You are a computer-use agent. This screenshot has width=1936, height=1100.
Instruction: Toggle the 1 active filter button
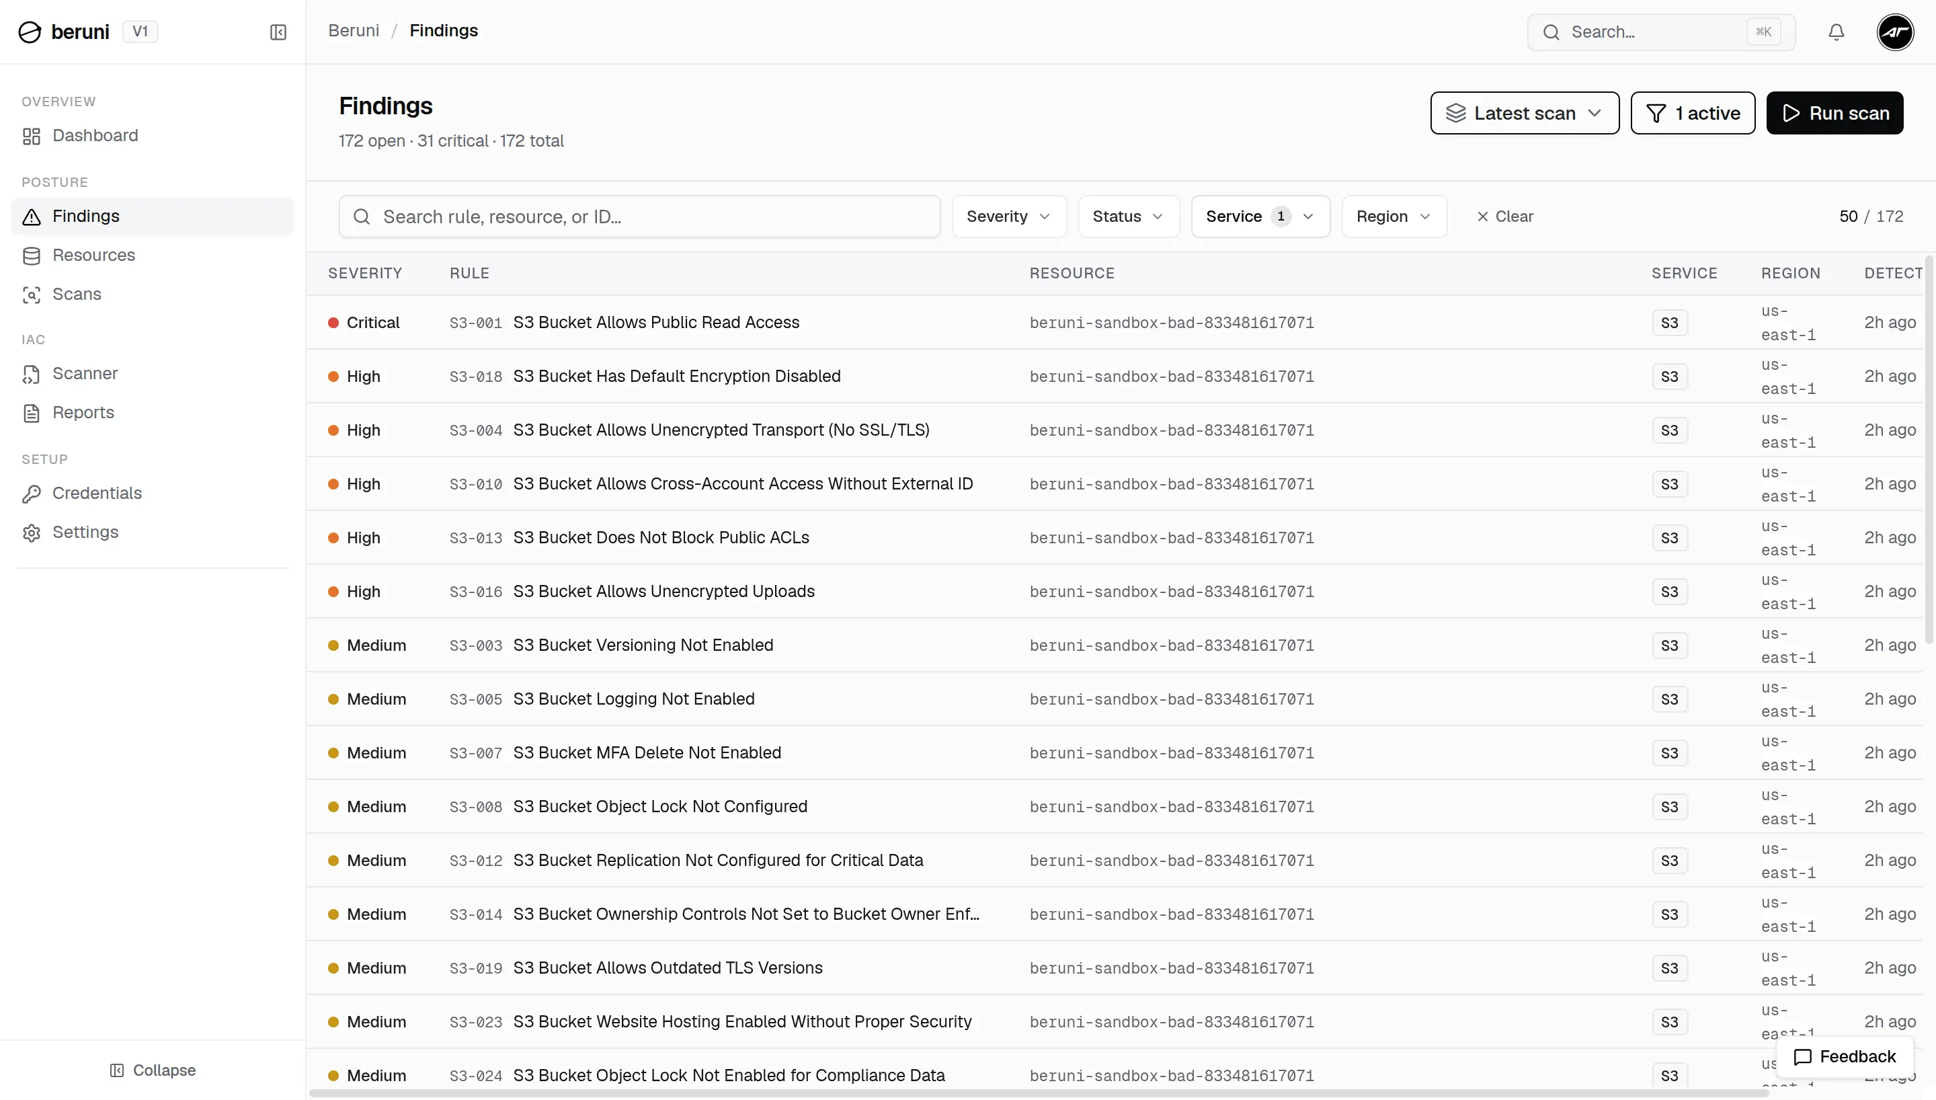1693,114
